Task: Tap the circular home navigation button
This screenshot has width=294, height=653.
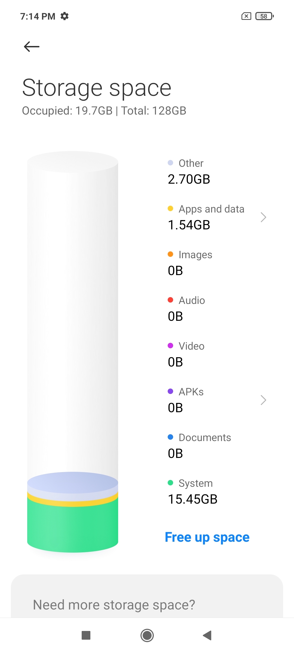Action: [x=147, y=635]
